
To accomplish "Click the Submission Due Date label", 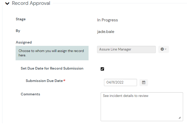I will coord(44,81).
